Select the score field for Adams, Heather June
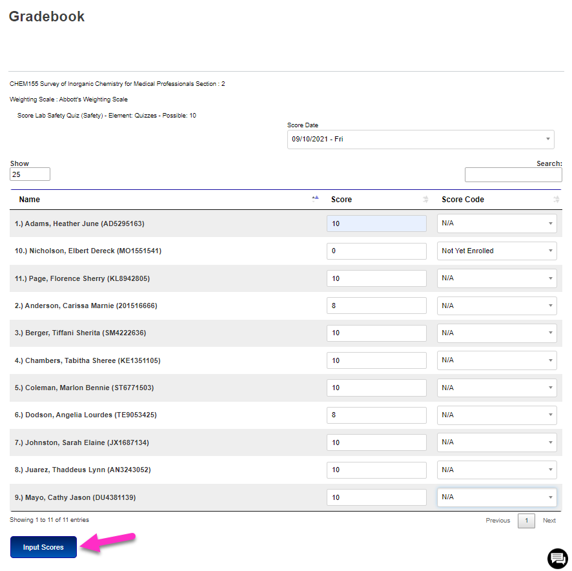The width and height of the screenshot is (572, 571). [376, 223]
